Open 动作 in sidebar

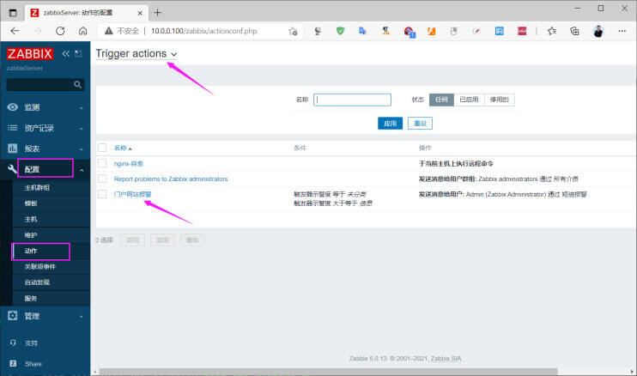tap(31, 251)
